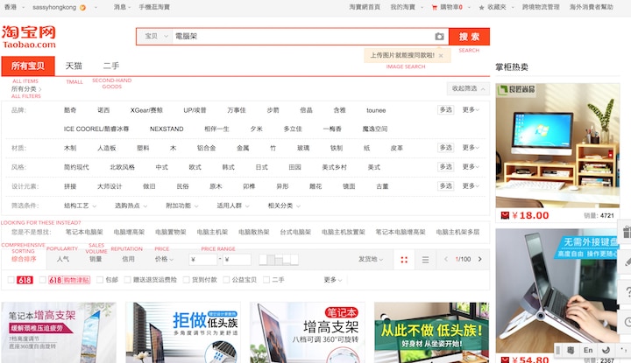Expand the 发货地 shipping location dropdown
The width and height of the screenshot is (631, 363).
370,259
